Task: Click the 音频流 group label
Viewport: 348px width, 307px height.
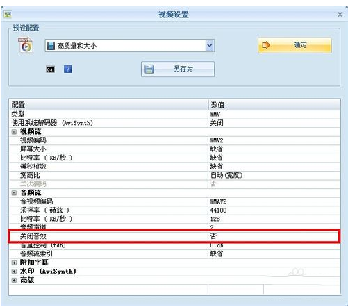Action: pyautogui.click(x=31, y=192)
